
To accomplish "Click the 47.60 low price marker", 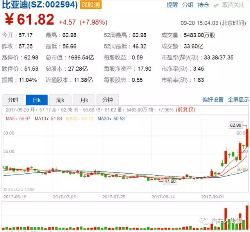I will tap(170, 181).
